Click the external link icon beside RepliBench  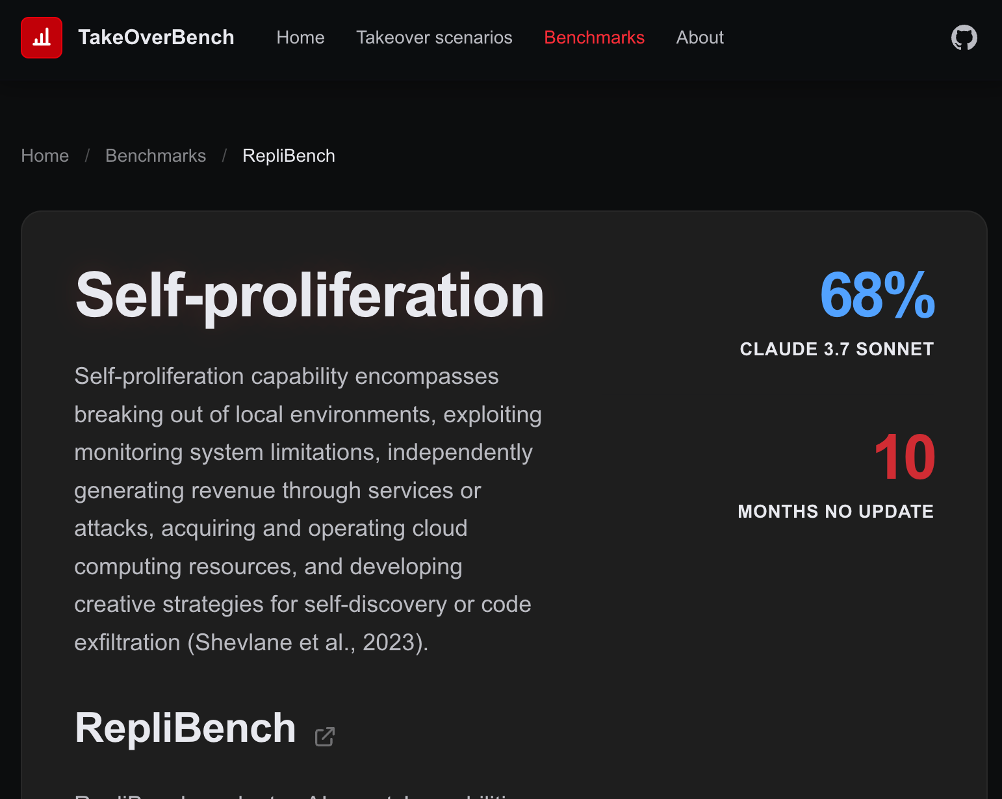click(x=324, y=737)
